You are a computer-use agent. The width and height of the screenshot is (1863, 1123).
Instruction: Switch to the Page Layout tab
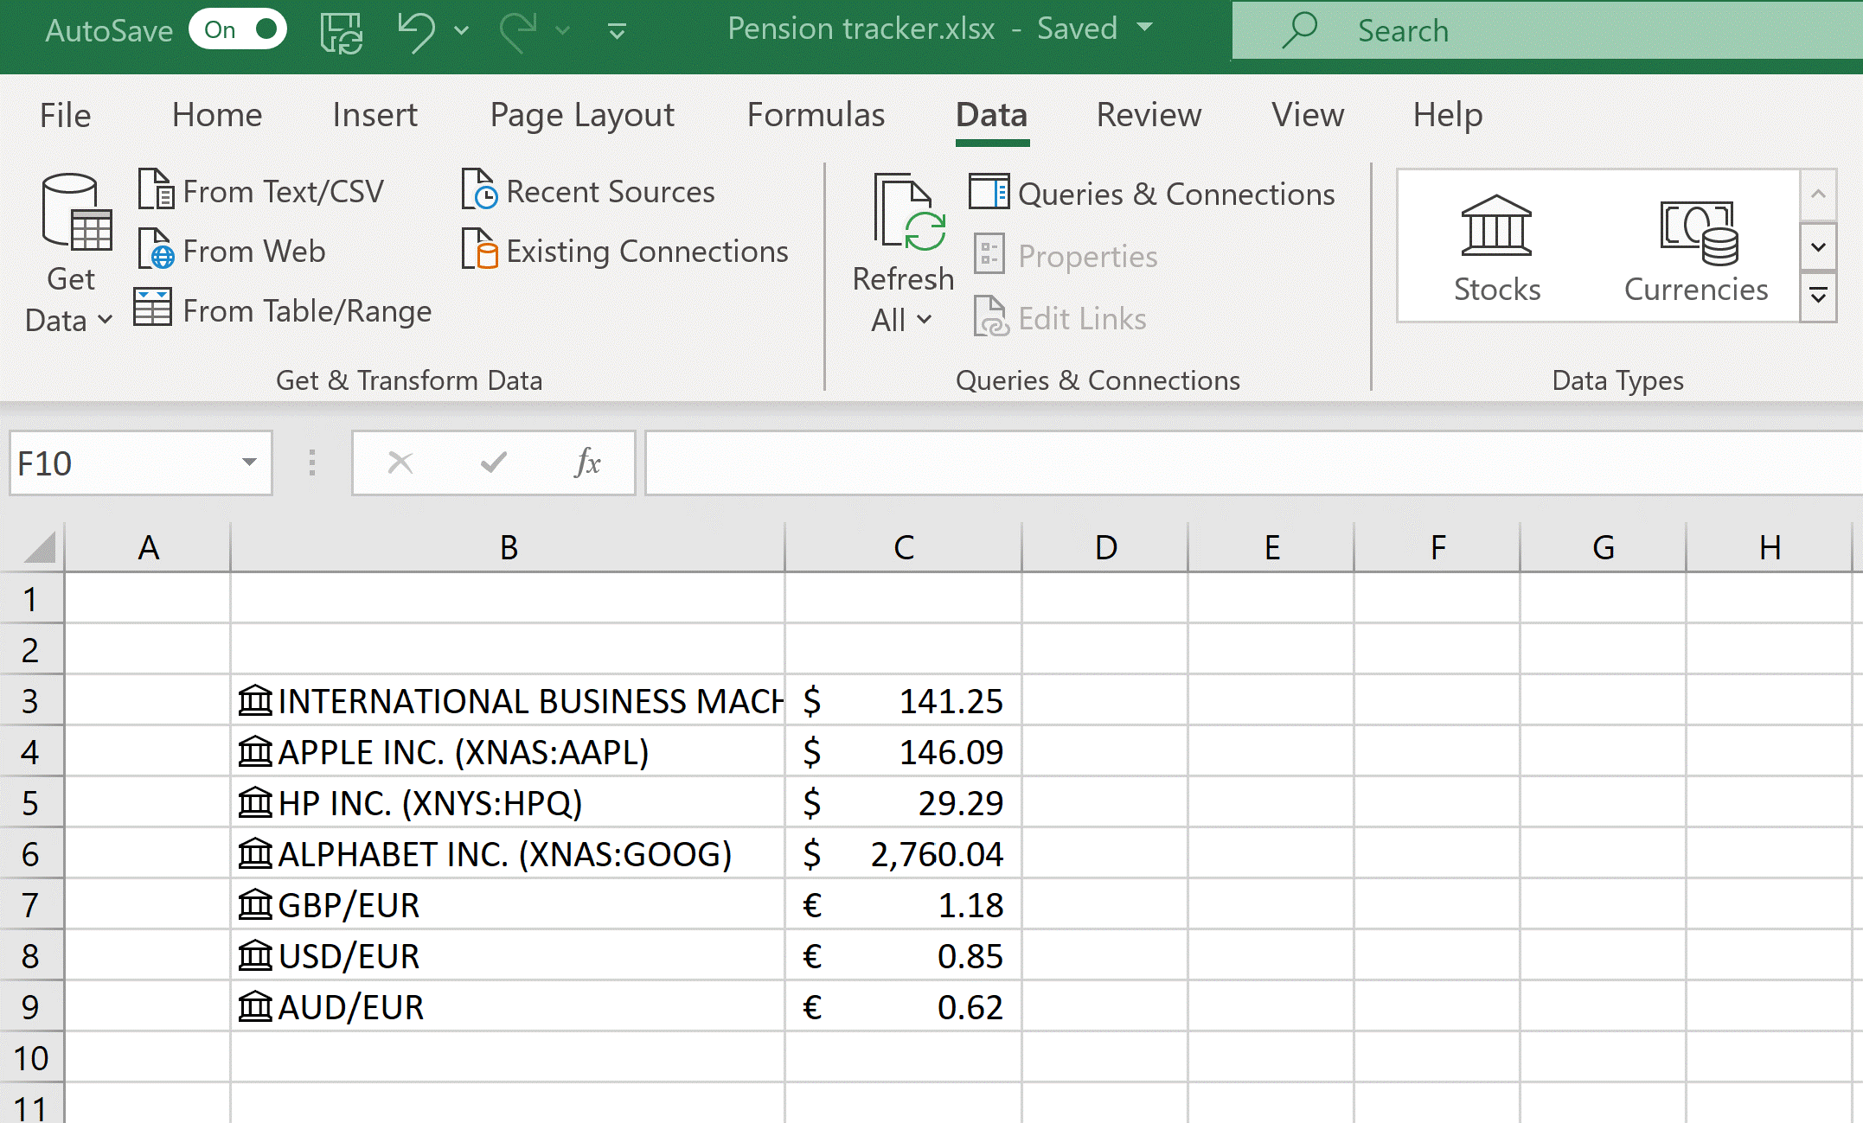[x=582, y=115]
